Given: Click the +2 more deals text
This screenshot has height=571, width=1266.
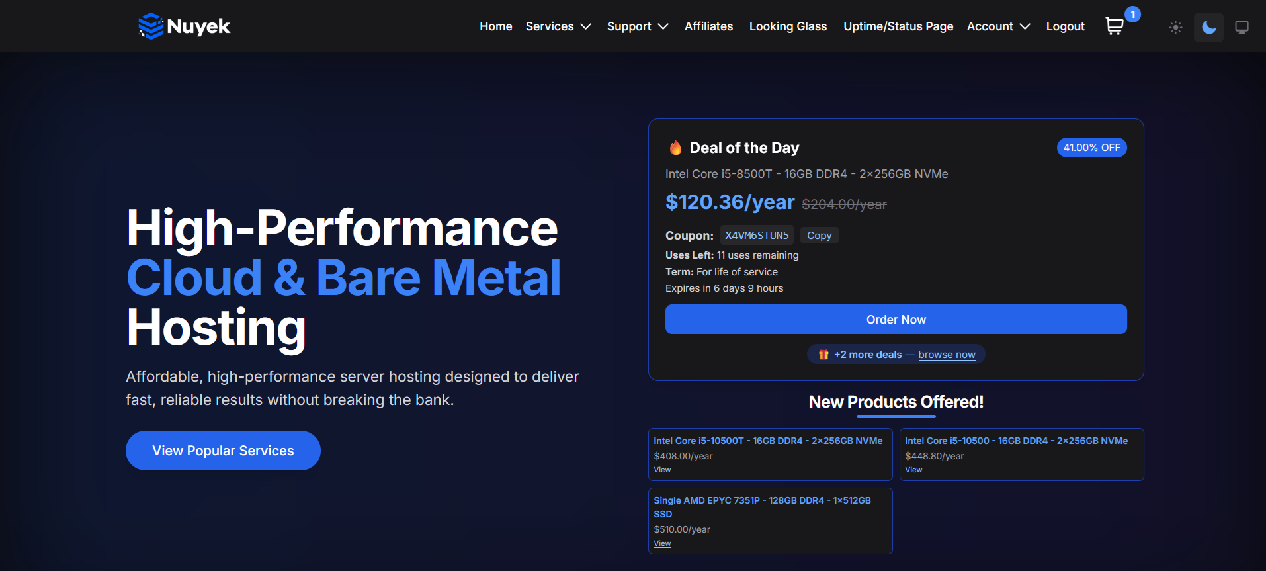Looking at the screenshot, I should coord(868,355).
